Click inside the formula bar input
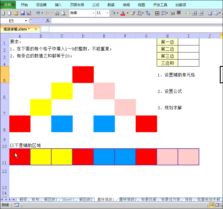The image size is (223, 209). pyautogui.click(x=137, y=21)
